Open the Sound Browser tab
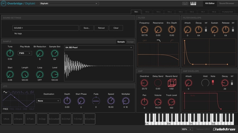This screenshot has height=133, width=238. pos(227,4)
